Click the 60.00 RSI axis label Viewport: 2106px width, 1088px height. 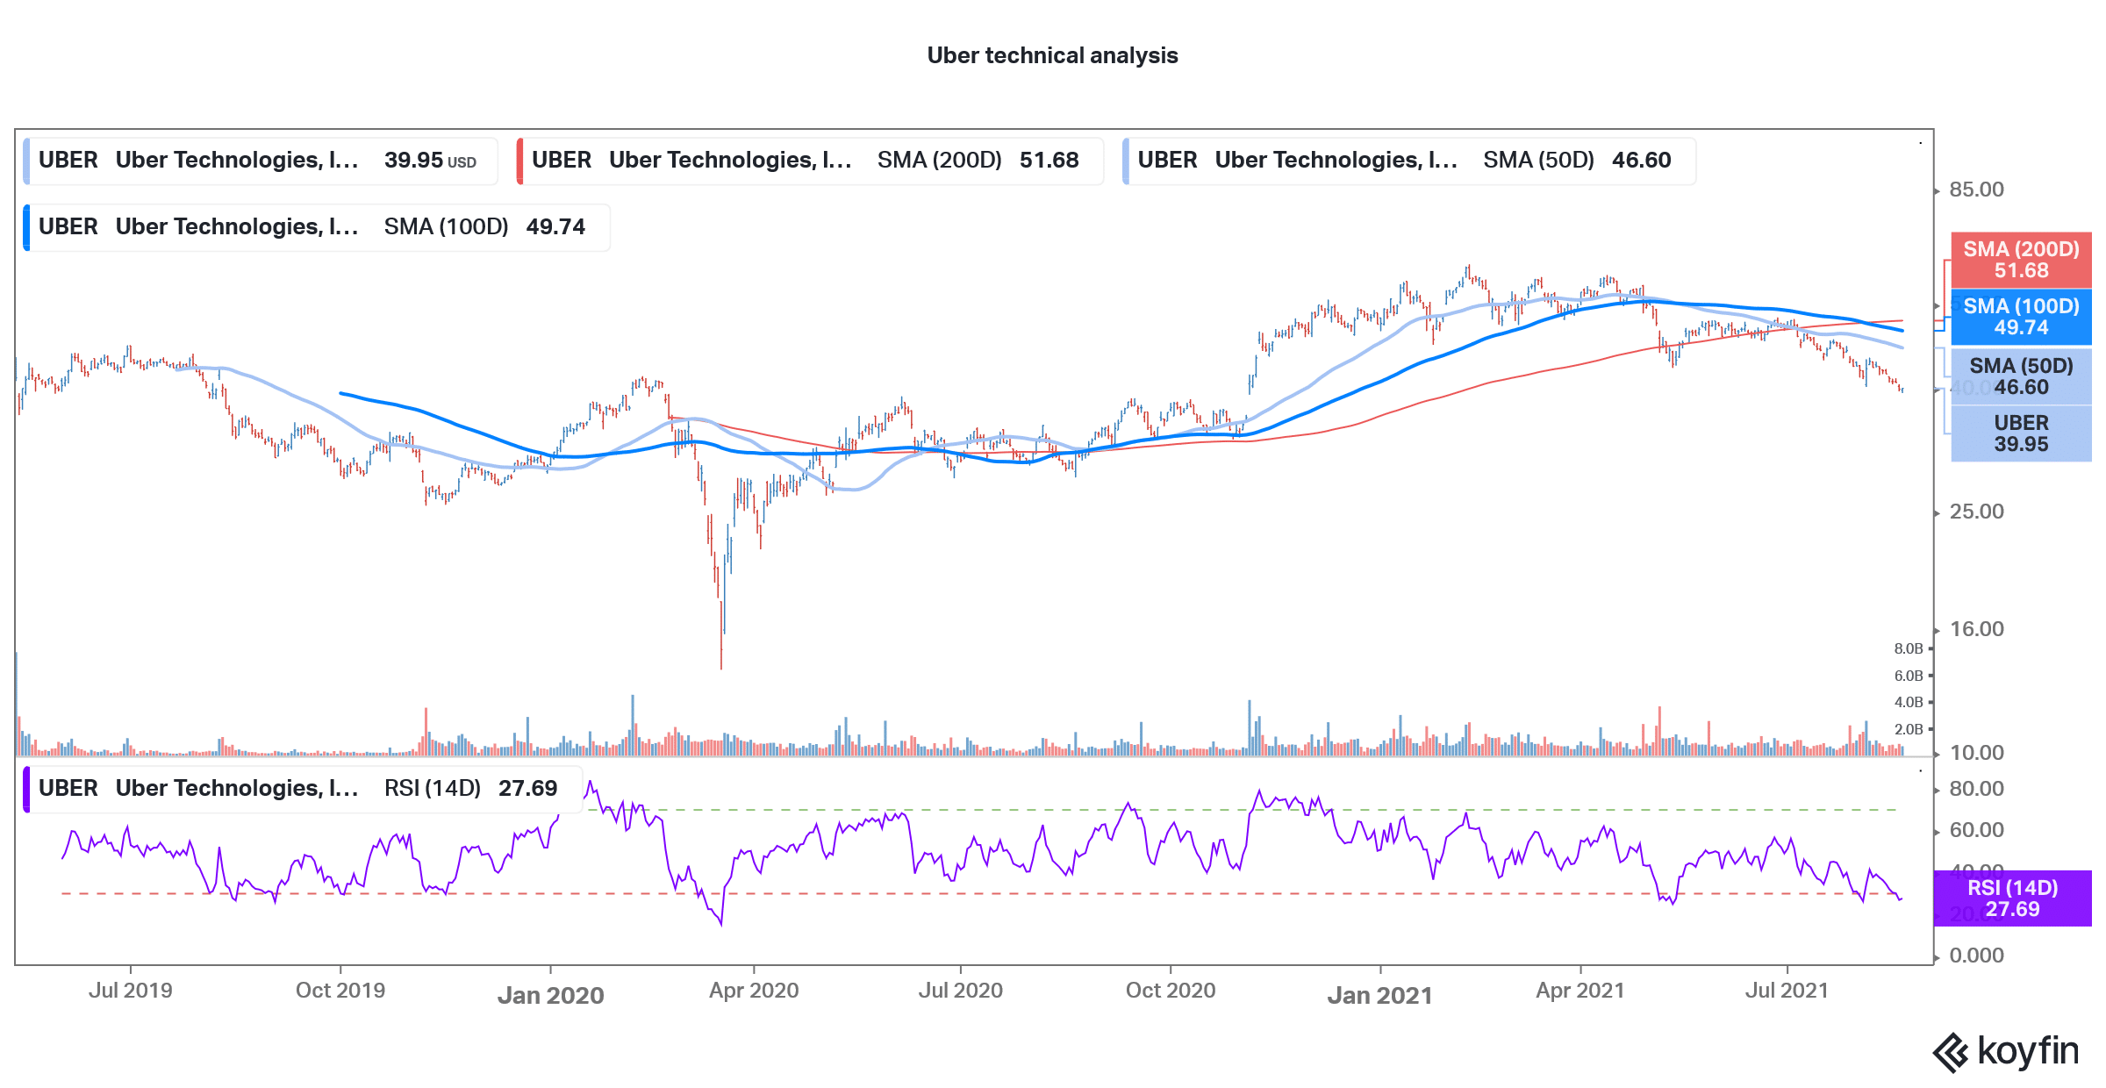coord(1976,830)
